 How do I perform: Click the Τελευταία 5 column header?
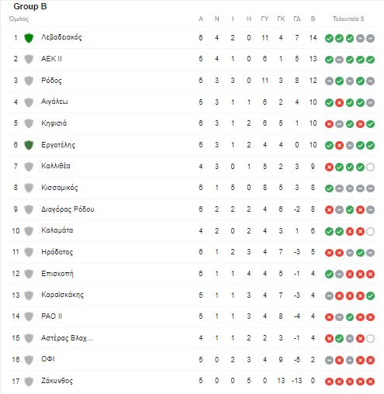[348, 19]
